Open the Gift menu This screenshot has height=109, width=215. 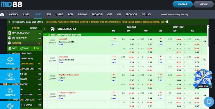tap(110, 14)
